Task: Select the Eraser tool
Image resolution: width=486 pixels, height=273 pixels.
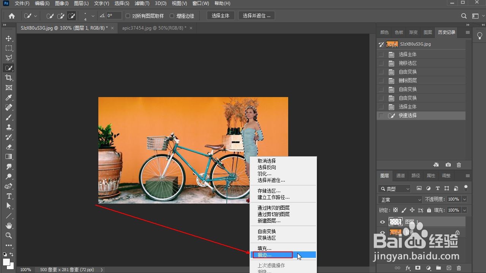Action: tap(9, 147)
